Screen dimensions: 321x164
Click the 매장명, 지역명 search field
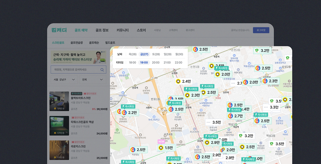(78, 69)
